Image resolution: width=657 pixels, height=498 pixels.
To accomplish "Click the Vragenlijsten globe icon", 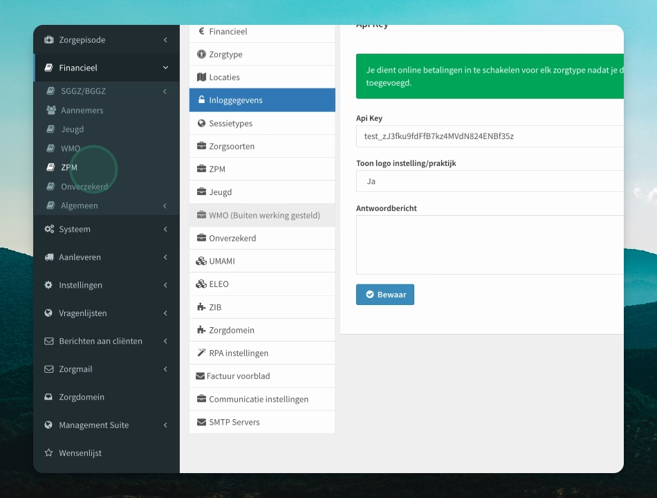I will [48, 313].
